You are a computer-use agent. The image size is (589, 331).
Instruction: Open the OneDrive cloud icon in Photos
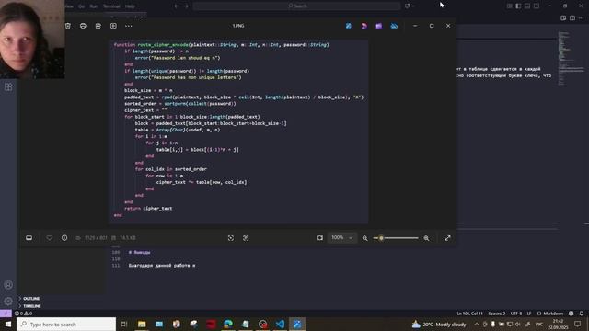pos(394,26)
